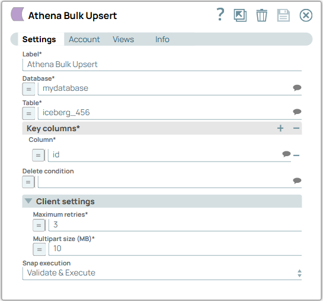
Task: Remove the id column row with minus
Action: coord(296,156)
